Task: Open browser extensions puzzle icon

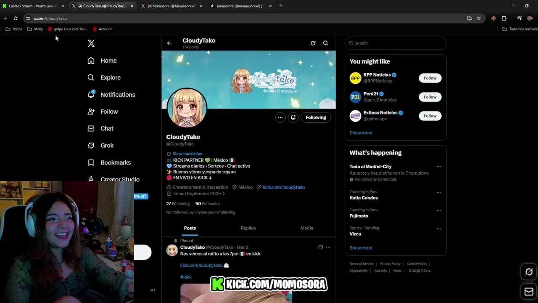Action: click(x=504, y=18)
